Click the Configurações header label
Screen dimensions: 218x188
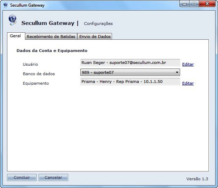pyautogui.click(x=98, y=24)
